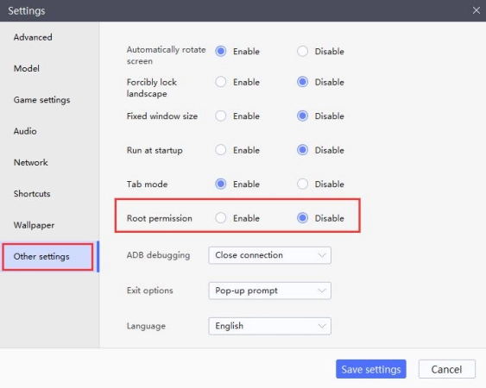This screenshot has height=388, width=486.
Task: Switch to Game settings section
Action: (41, 100)
